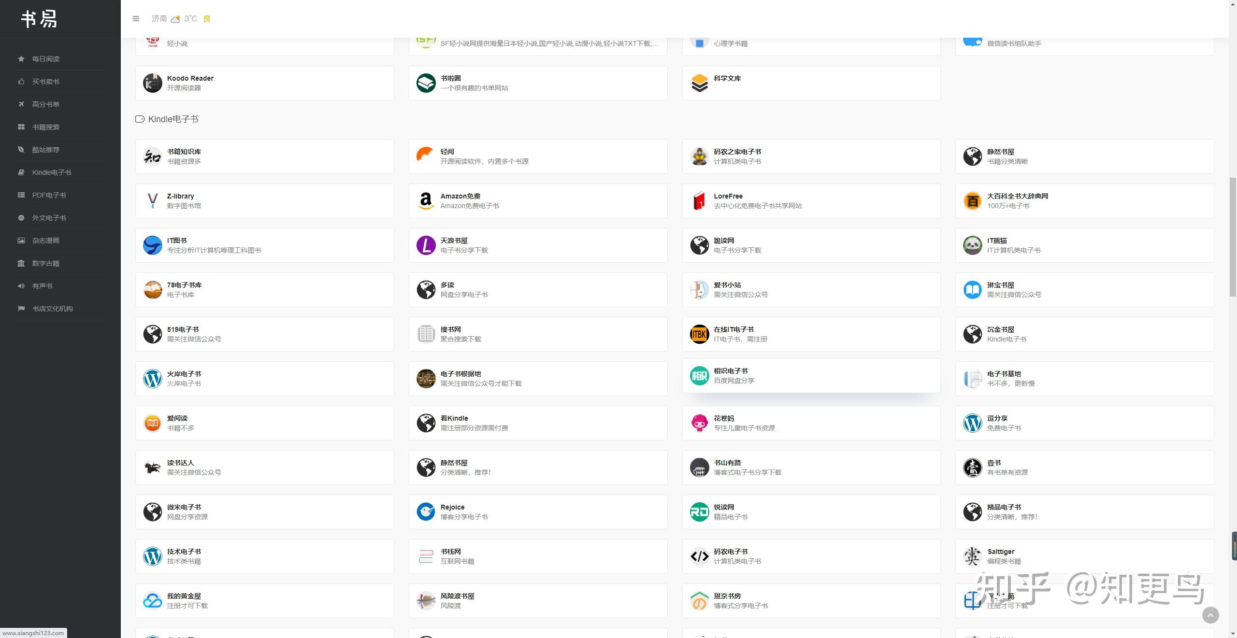This screenshot has height=638, width=1237.
Task: Open the 书籍知识库 link card
Action: click(x=264, y=156)
